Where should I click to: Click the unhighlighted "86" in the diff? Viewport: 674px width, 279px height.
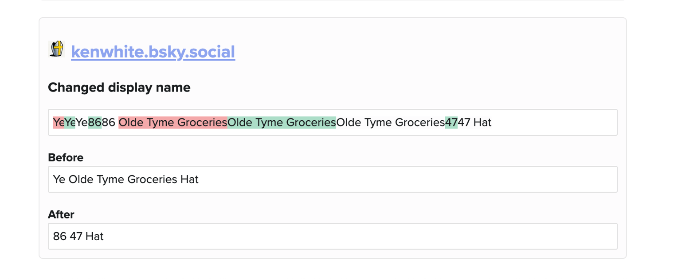click(x=109, y=122)
